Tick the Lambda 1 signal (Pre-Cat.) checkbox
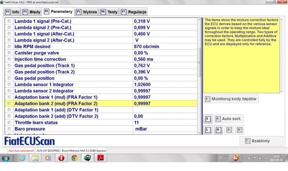The image size is (288, 171). coord(10,21)
